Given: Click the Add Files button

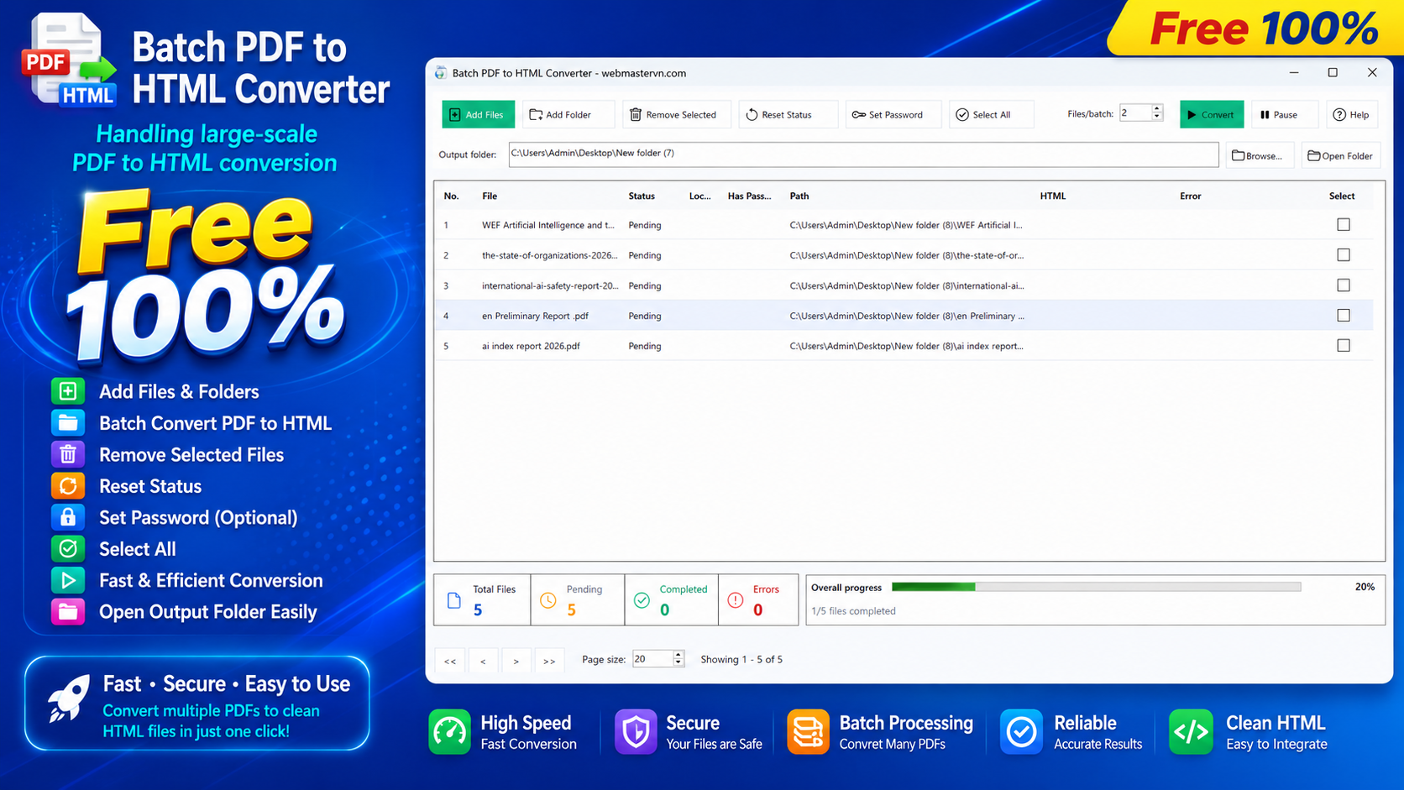Looking at the screenshot, I should [x=478, y=114].
